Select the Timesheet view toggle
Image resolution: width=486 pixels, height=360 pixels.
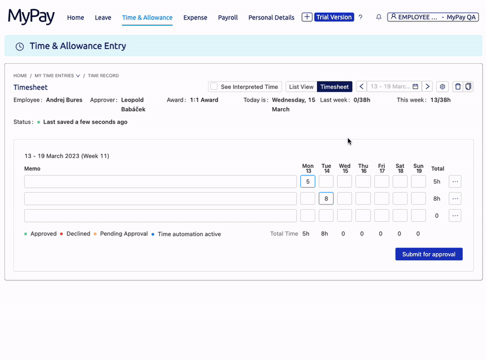[x=335, y=86]
